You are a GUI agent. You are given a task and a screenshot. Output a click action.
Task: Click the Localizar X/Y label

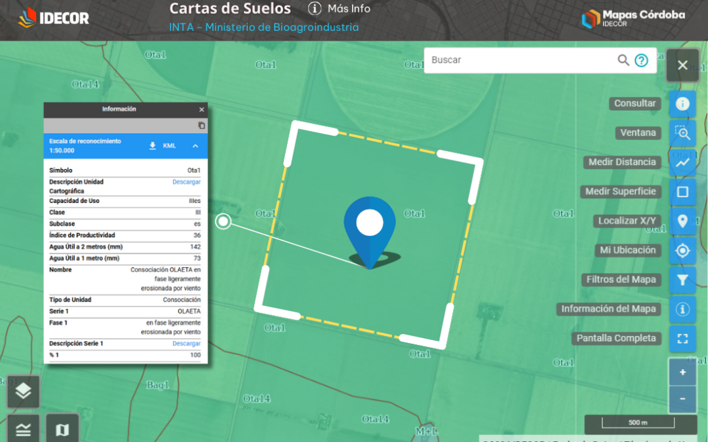click(627, 221)
